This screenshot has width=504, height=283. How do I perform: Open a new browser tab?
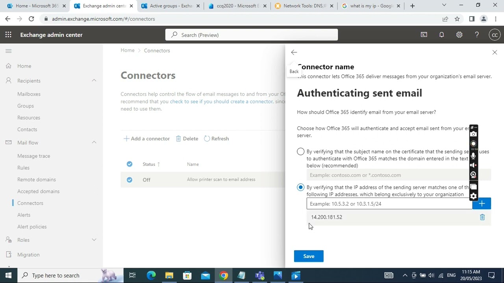(x=412, y=6)
